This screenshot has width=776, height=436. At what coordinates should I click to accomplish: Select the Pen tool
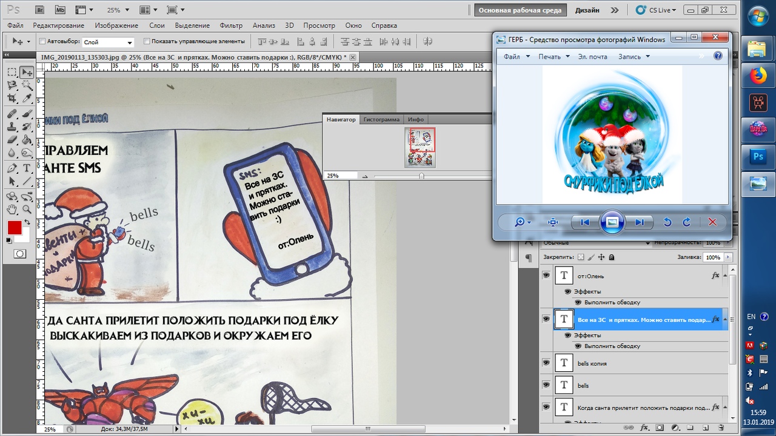click(x=12, y=168)
